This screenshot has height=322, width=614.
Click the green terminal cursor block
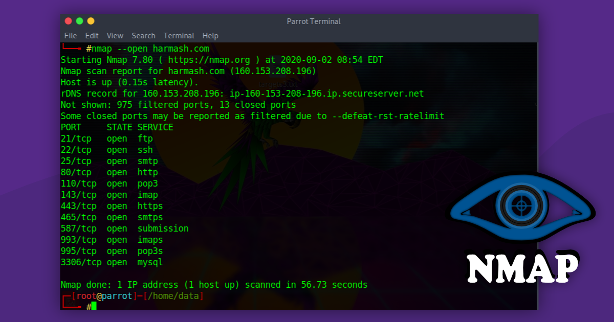(94, 307)
